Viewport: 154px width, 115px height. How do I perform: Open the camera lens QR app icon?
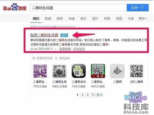click(x=59, y=71)
